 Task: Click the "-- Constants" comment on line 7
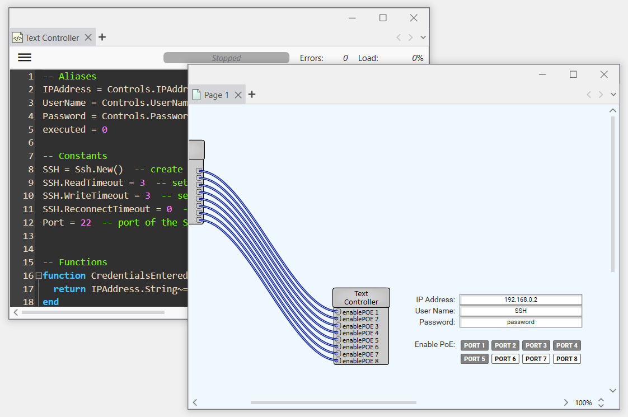pos(75,156)
